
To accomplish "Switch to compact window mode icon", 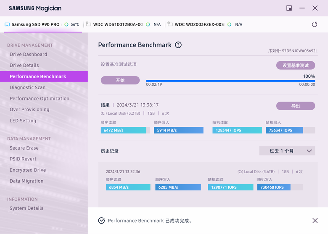I will [289, 8].
